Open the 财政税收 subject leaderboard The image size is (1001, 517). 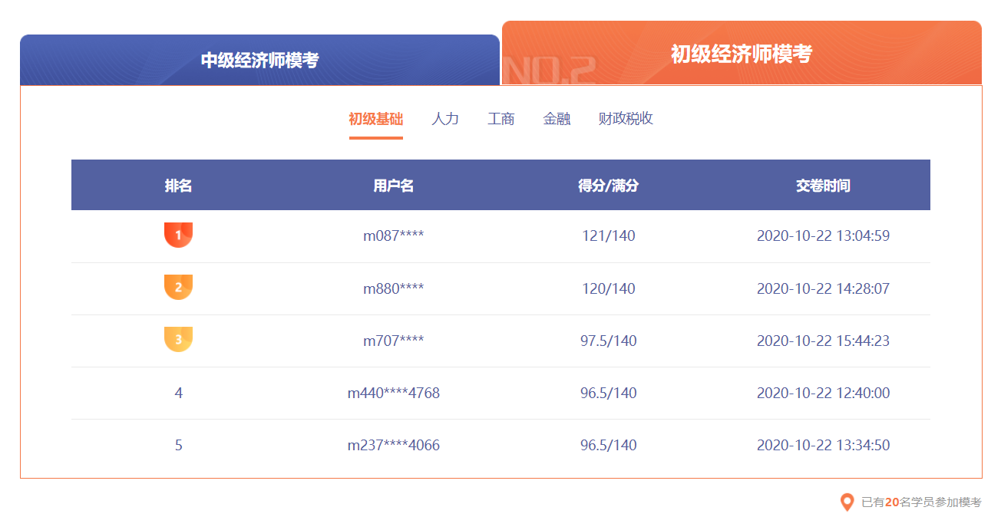[x=626, y=119]
